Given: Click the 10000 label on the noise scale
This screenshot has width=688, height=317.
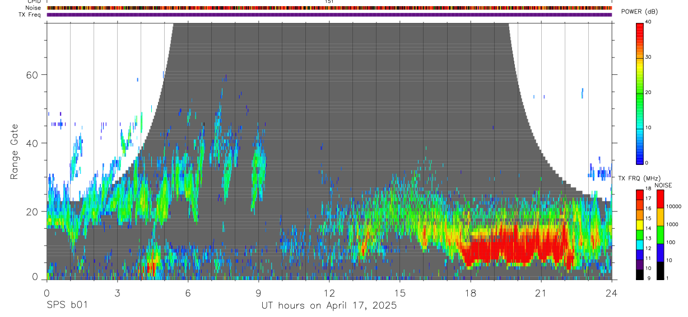Looking at the screenshot, I should [x=675, y=206].
